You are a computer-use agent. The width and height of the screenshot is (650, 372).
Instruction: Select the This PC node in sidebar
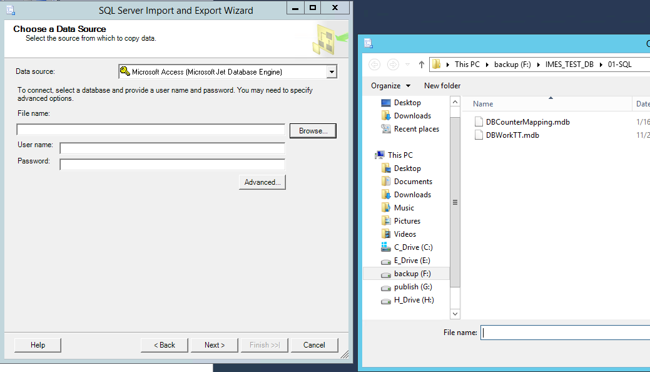400,155
